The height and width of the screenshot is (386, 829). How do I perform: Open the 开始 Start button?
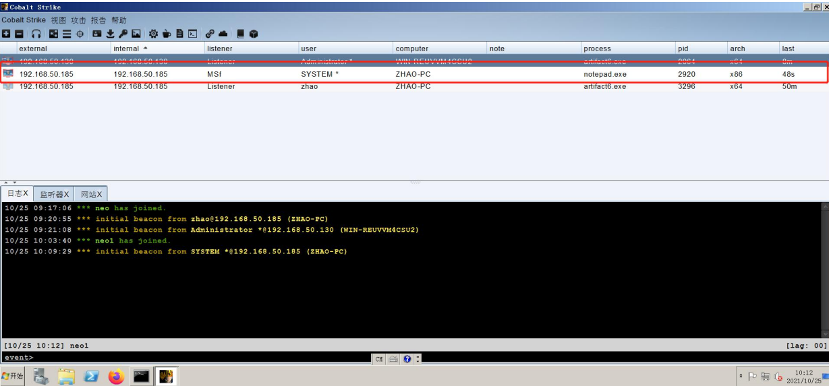(x=13, y=376)
